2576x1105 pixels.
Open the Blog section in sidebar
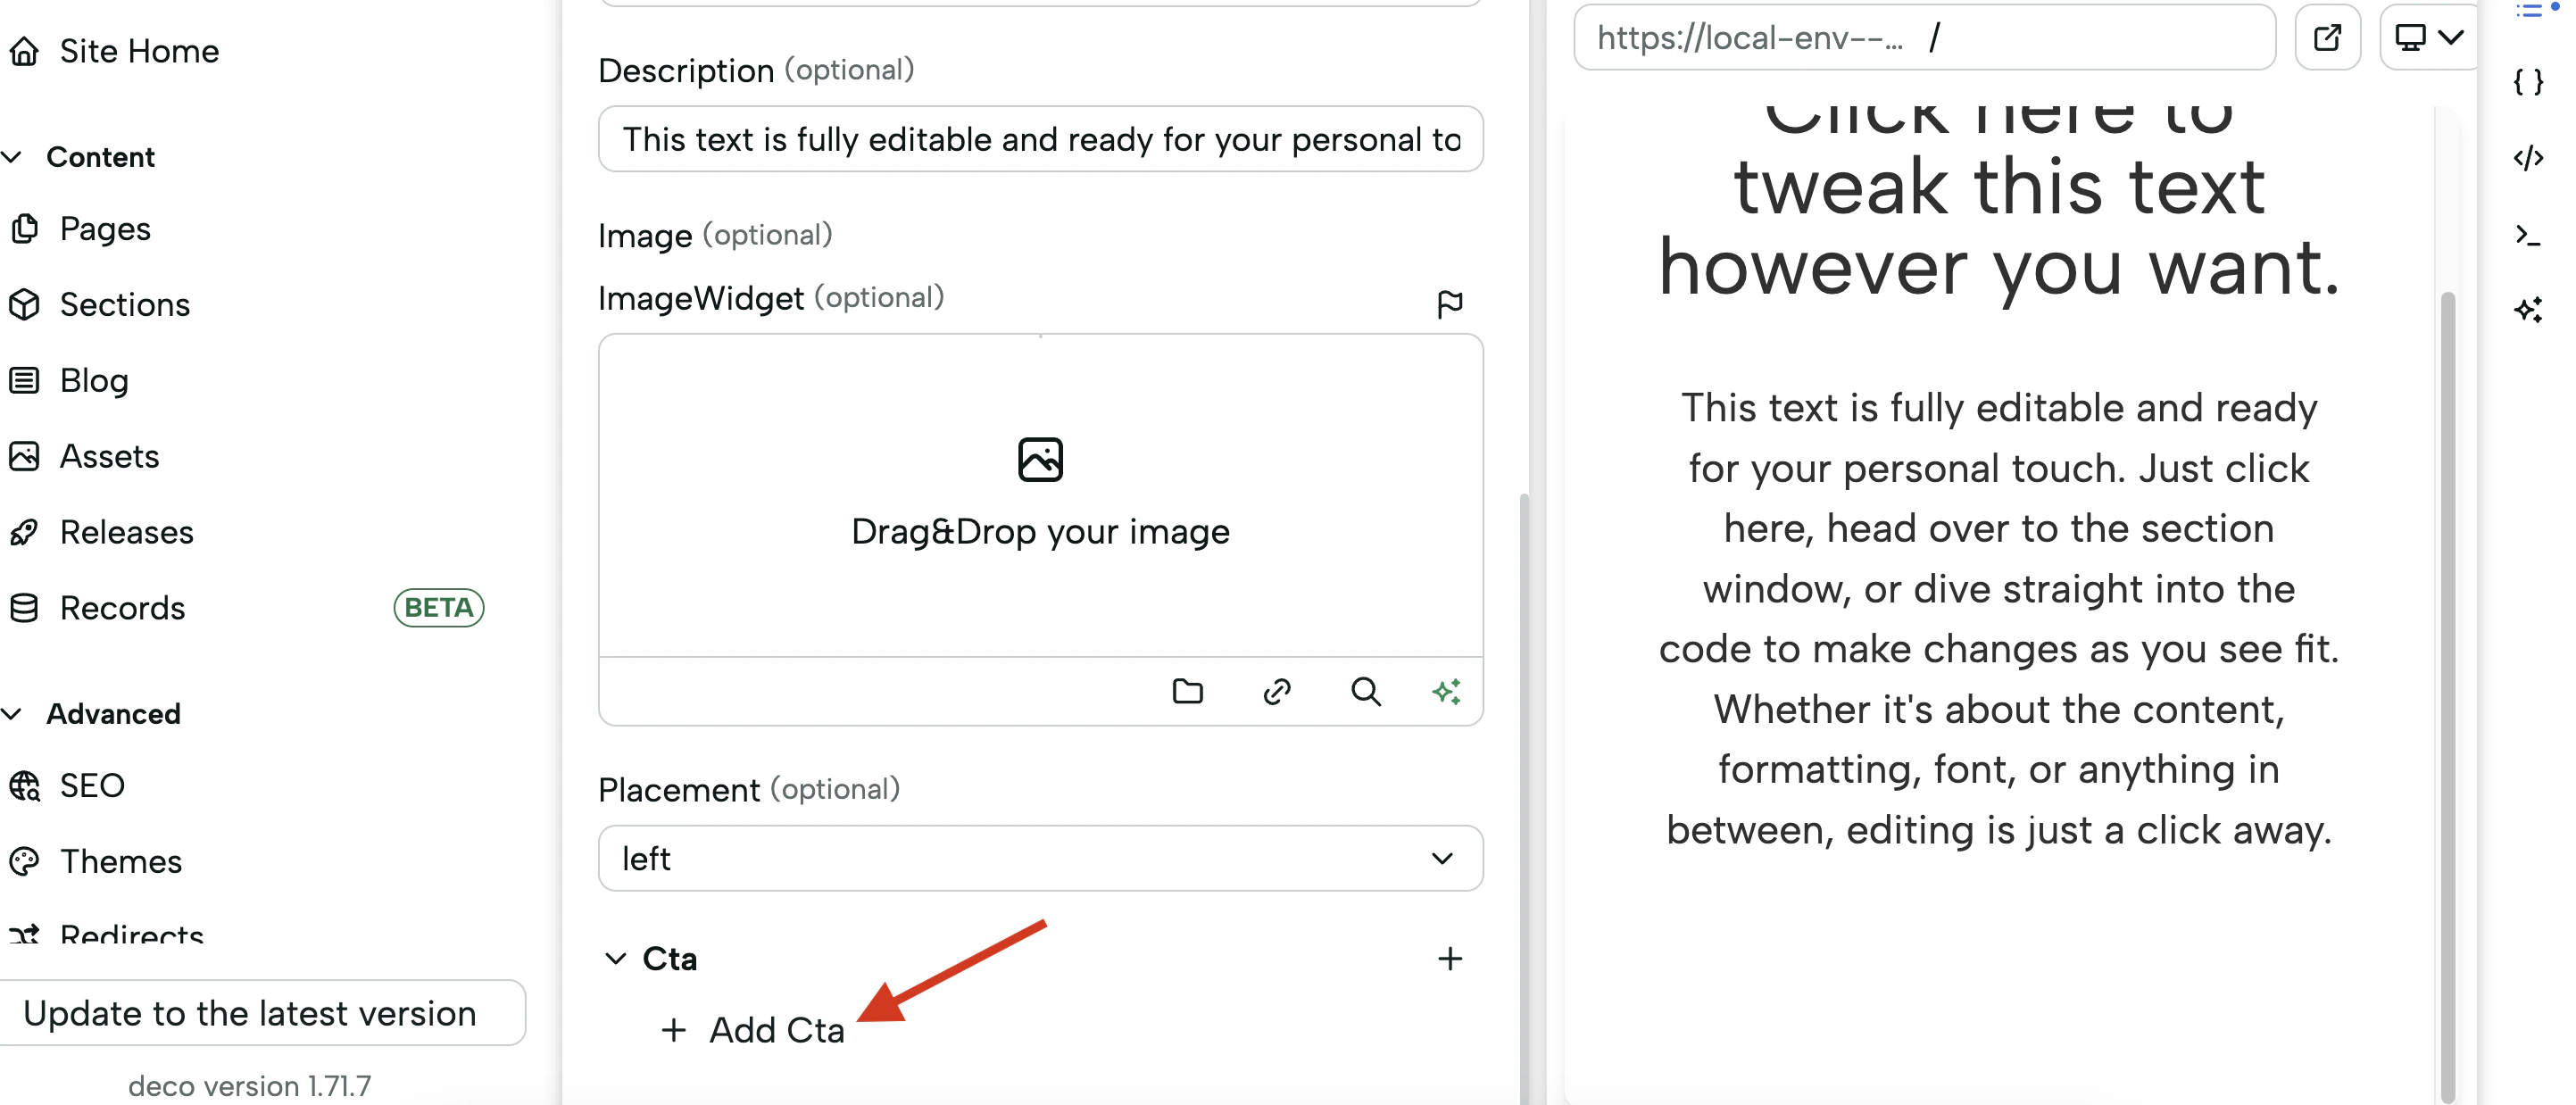(x=93, y=380)
